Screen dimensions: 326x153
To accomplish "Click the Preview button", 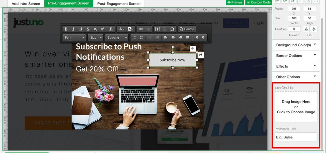I will 235,2.
